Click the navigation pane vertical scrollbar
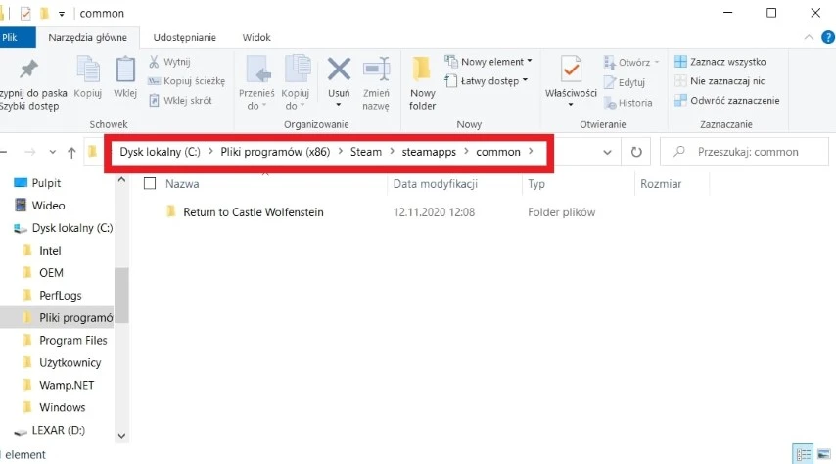The width and height of the screenshot is (836, 464). point(121,294)
